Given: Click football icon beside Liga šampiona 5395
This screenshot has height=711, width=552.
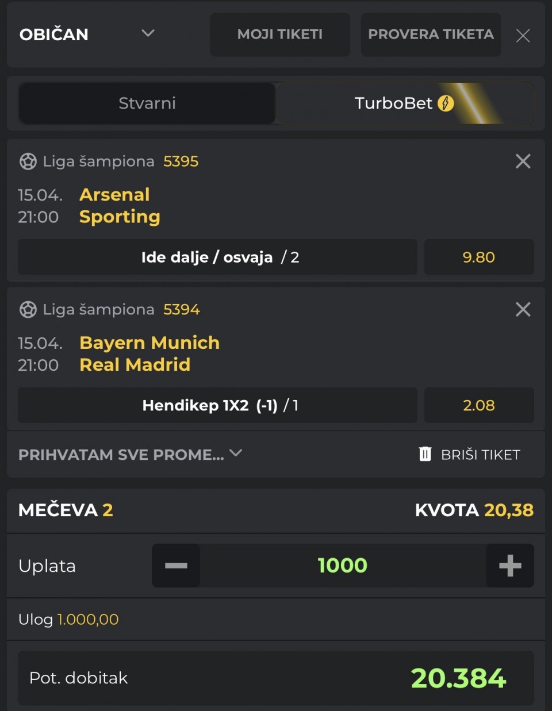Looking at the screenshot, I should 28,162.
